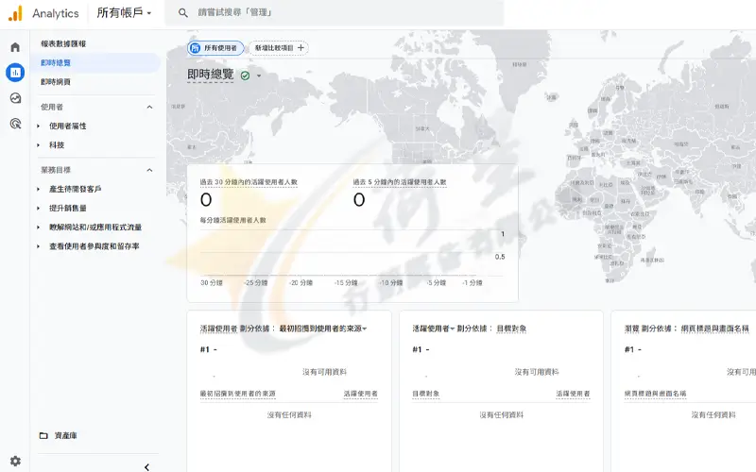This screenshot has width=756, height=472.
Task: Click the Google Analytics logo
Action: click(x=15, y=13)
